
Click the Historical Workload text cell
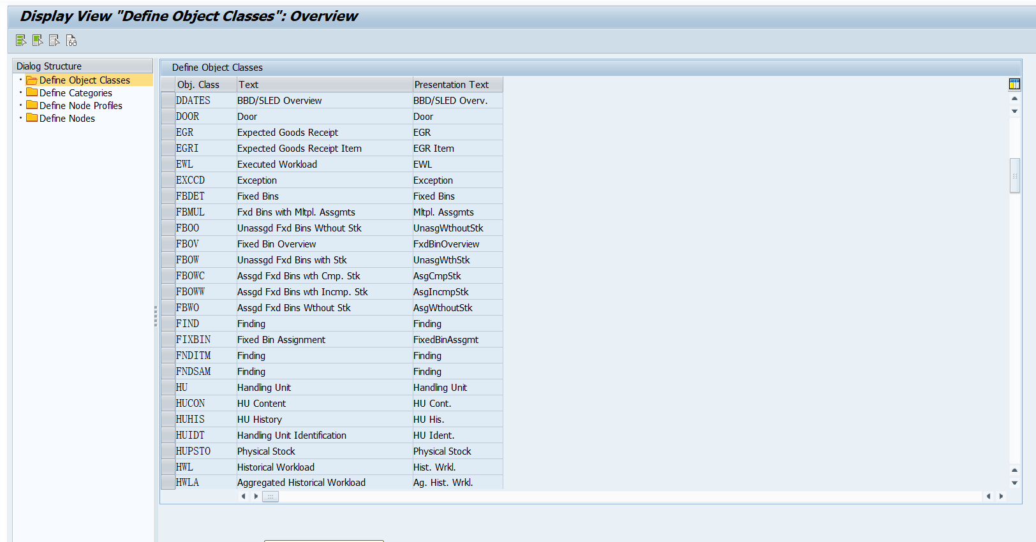point(324,467)
